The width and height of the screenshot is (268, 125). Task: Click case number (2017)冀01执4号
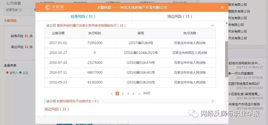click(x=141, y=43)
